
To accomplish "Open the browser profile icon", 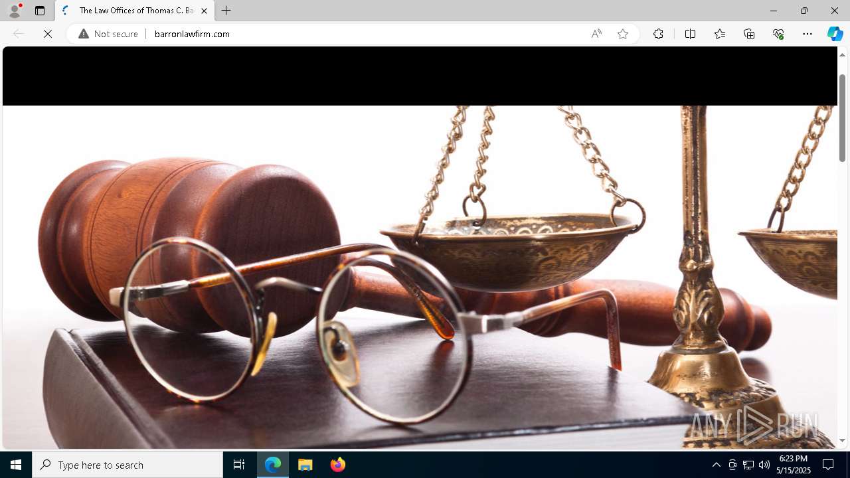I will click(15, 11).
